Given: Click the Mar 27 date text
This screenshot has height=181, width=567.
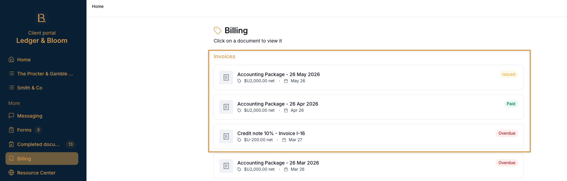Looking at the screenshot, I should click(296, 140).
